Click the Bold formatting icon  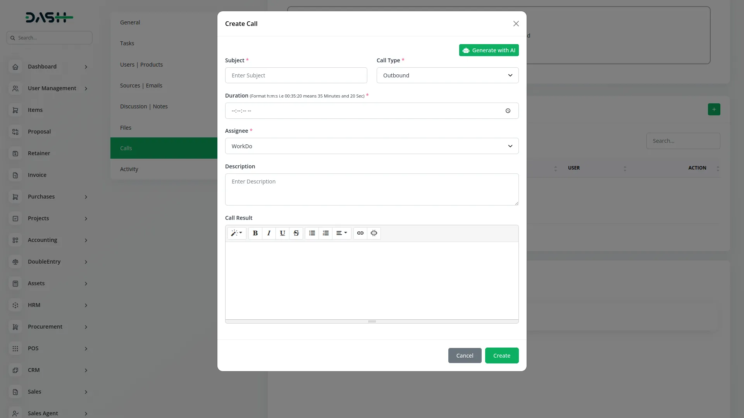255,233
